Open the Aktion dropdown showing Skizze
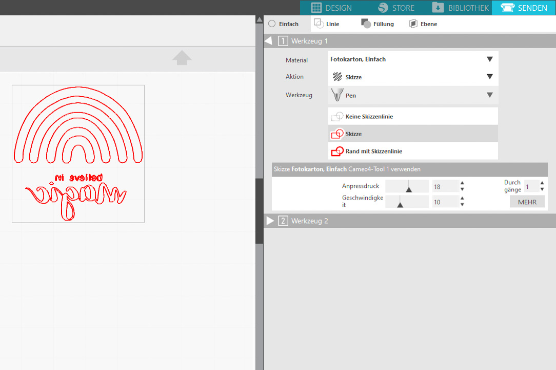 click(x=412, y=77)
